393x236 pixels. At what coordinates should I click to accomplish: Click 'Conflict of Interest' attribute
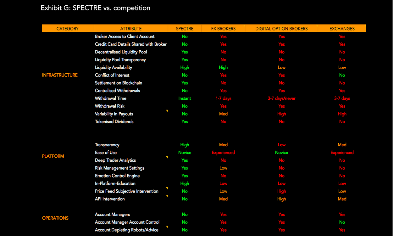click(112, 75)
